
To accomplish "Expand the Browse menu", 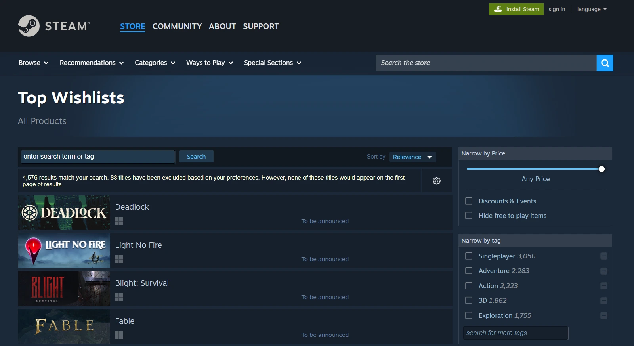I will (x=33, y=63).
